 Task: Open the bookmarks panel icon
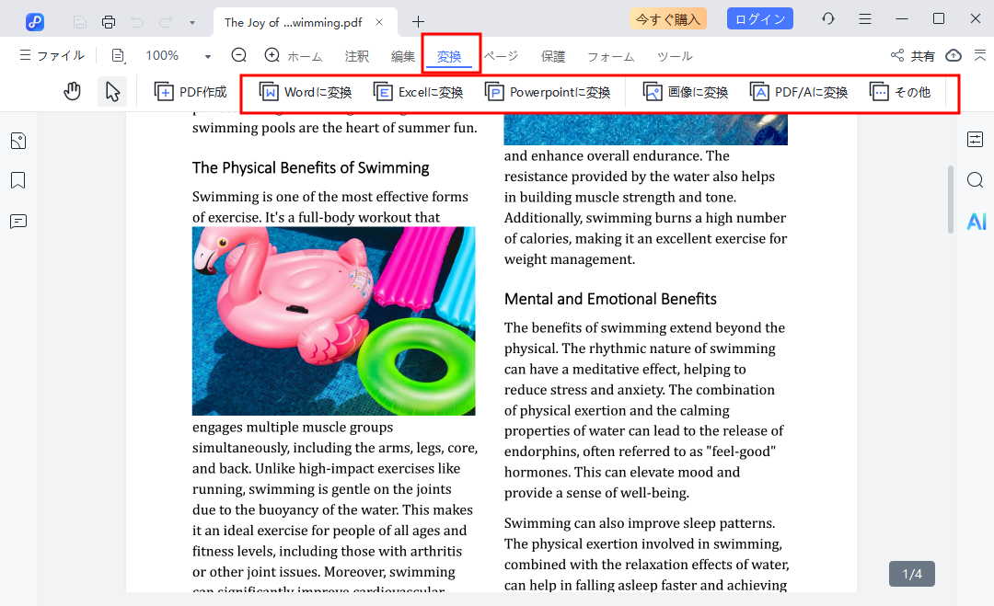18,180
